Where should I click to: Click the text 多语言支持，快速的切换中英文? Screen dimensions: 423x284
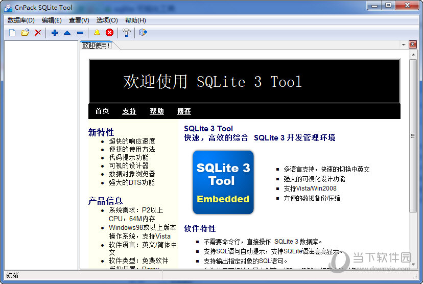(x=326, y=169)
